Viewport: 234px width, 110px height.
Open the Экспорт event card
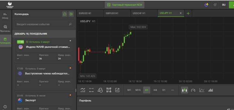[44, 101]
